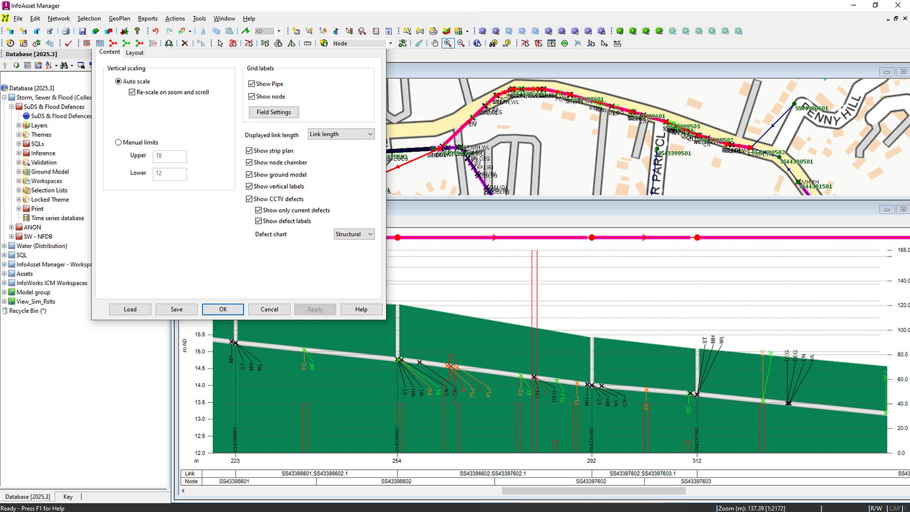Collapse the SuDS & Flood Defences group
The width and height of the screenshot is (910, 512).
[x=11, y=107]
